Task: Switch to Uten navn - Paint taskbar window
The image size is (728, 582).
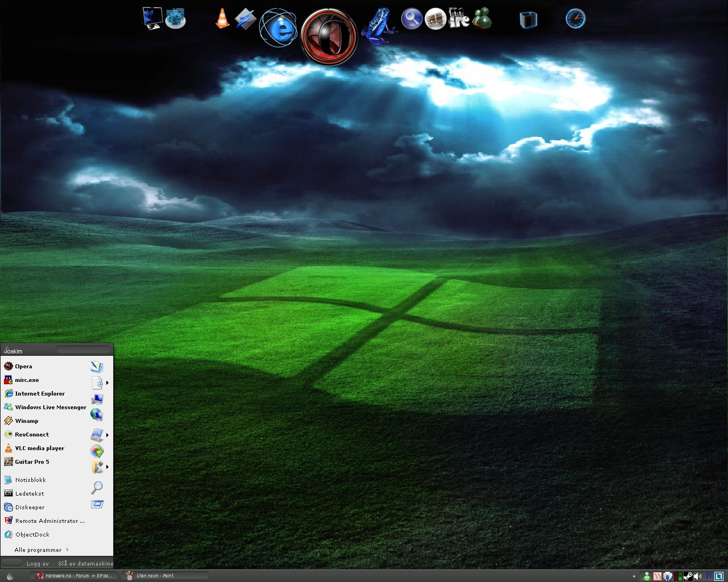Action: (x=164, y=576)
